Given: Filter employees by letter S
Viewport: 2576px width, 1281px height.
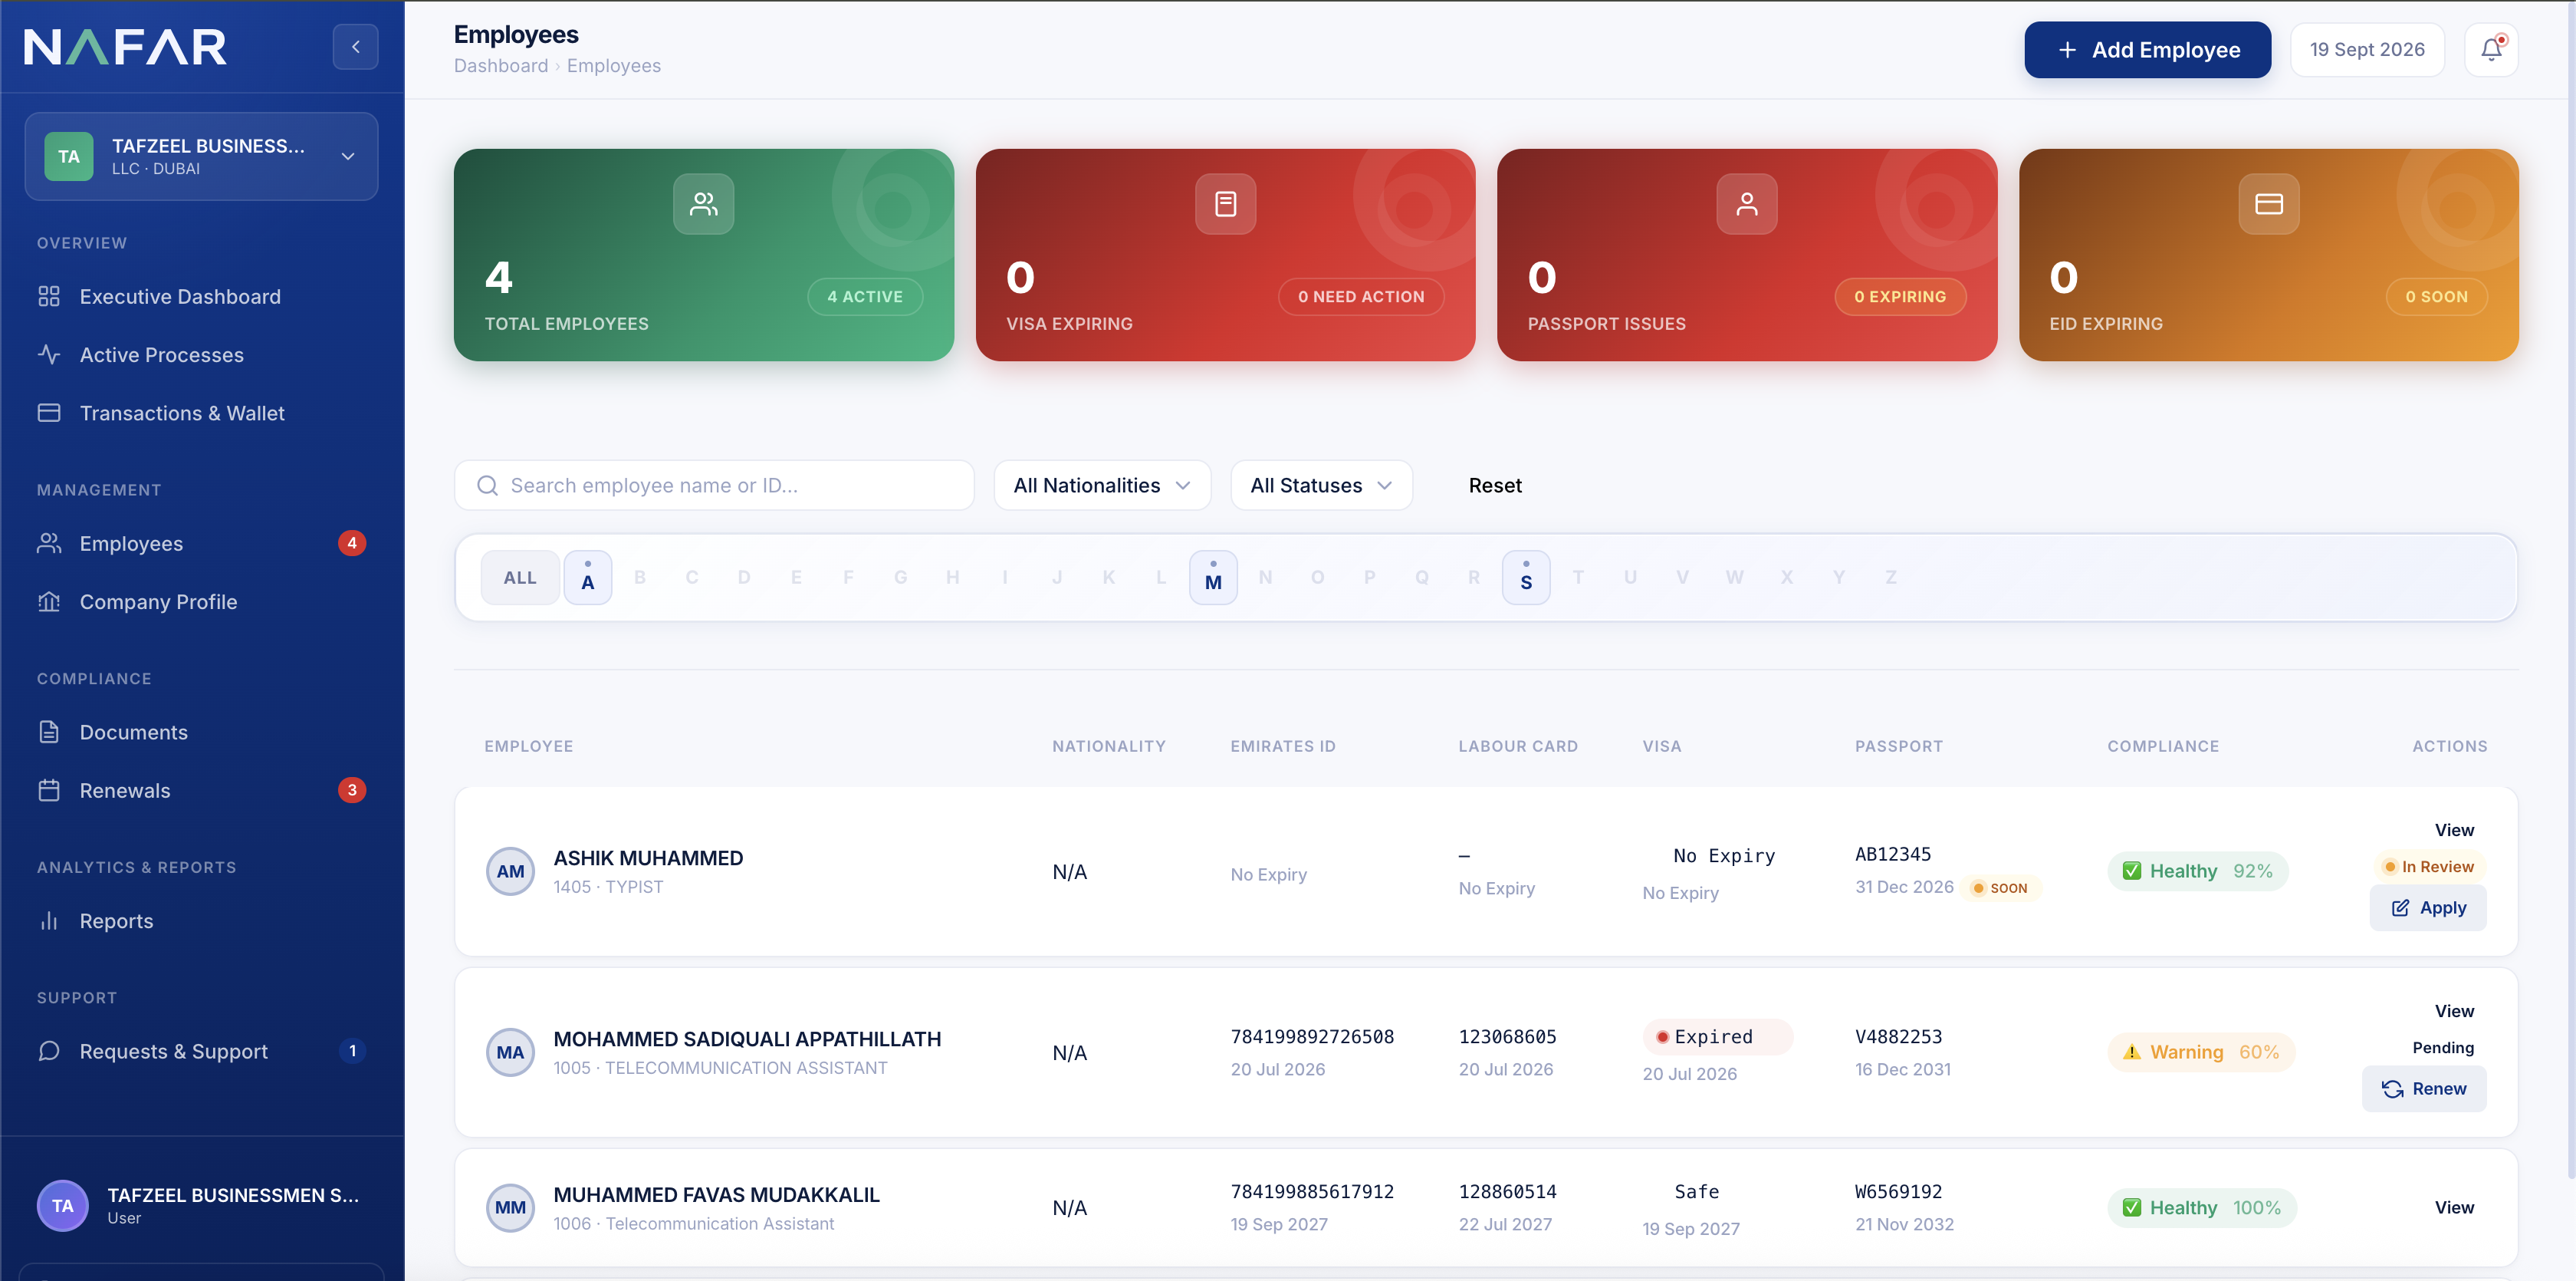Looking at the screenshot, I should [x=1526, y=578].
